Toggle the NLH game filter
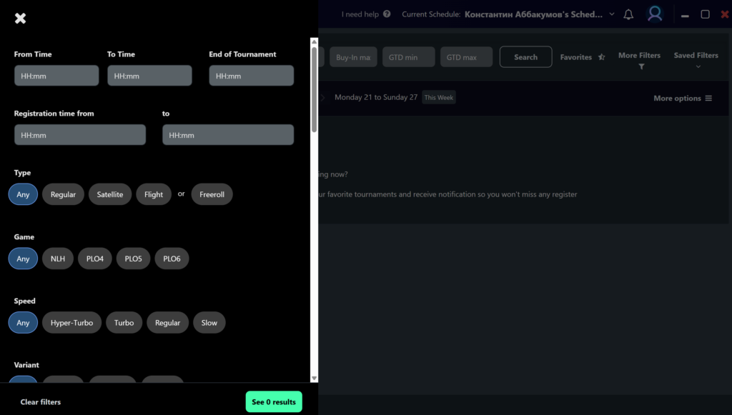 (x=58, y=259)
